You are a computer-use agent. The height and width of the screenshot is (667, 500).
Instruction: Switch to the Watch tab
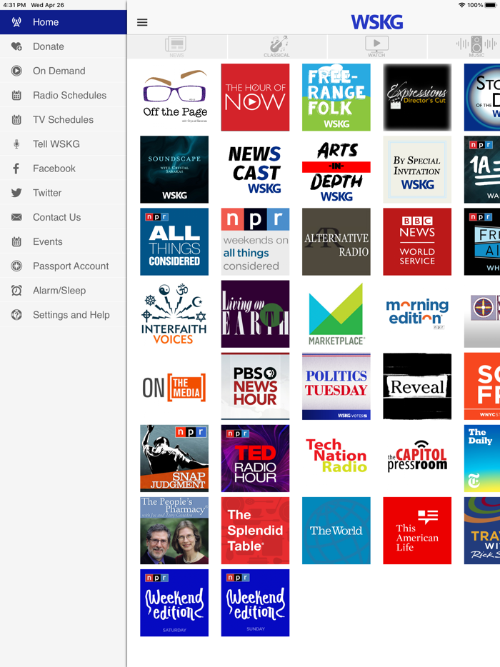[376, 47]
